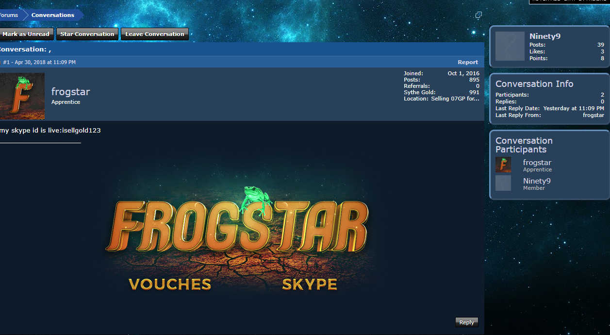610x335 pixels.
Task: Report message #1
Action: click(468, 62)
